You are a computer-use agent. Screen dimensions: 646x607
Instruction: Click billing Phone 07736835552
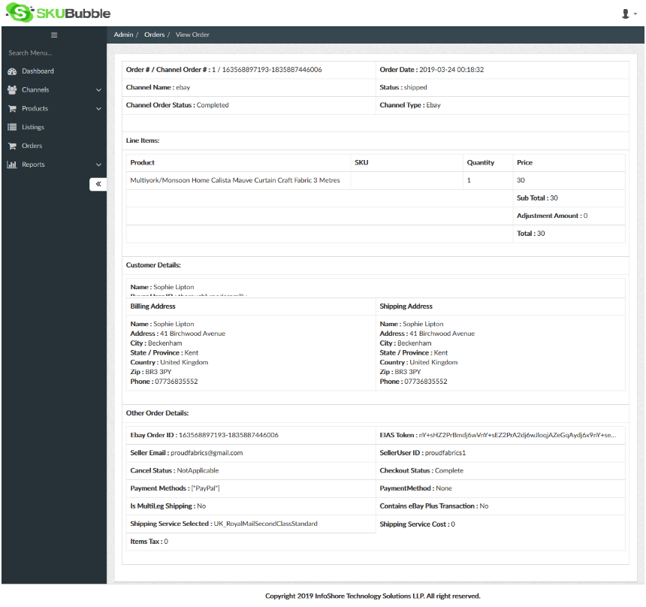click(x=176, y=381)
